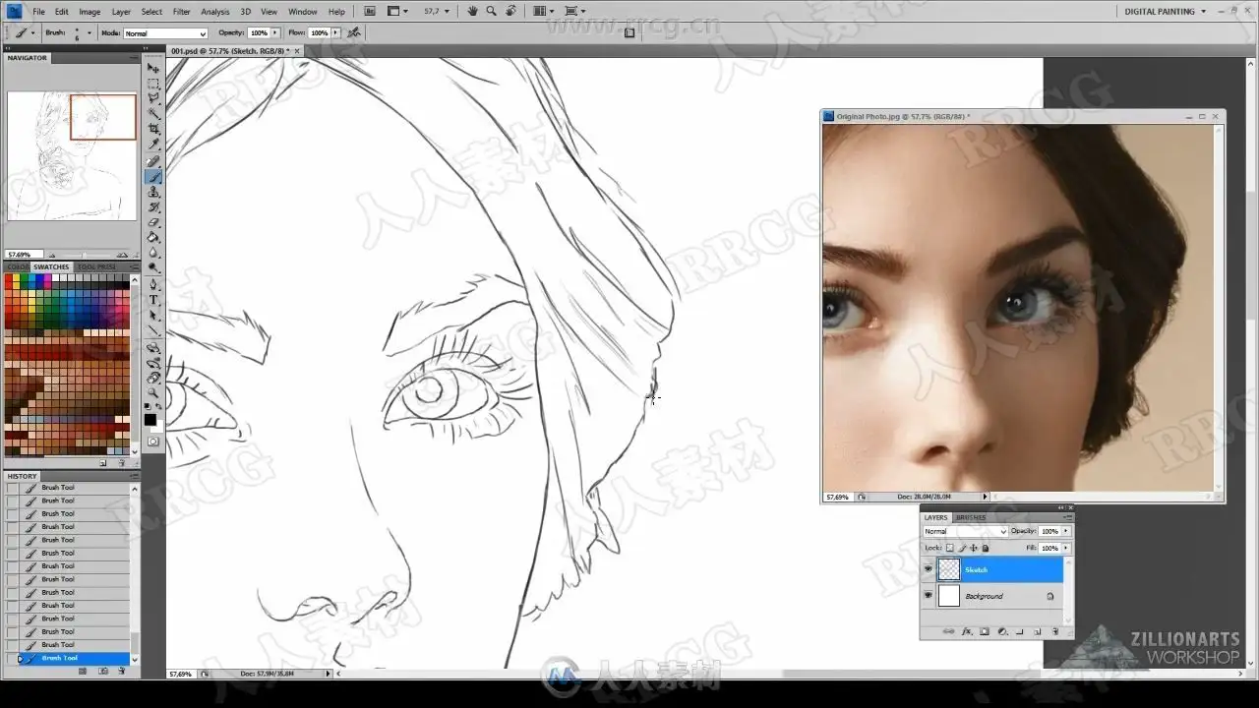Switch to the Brushes panel tab

tap(971, 517)
